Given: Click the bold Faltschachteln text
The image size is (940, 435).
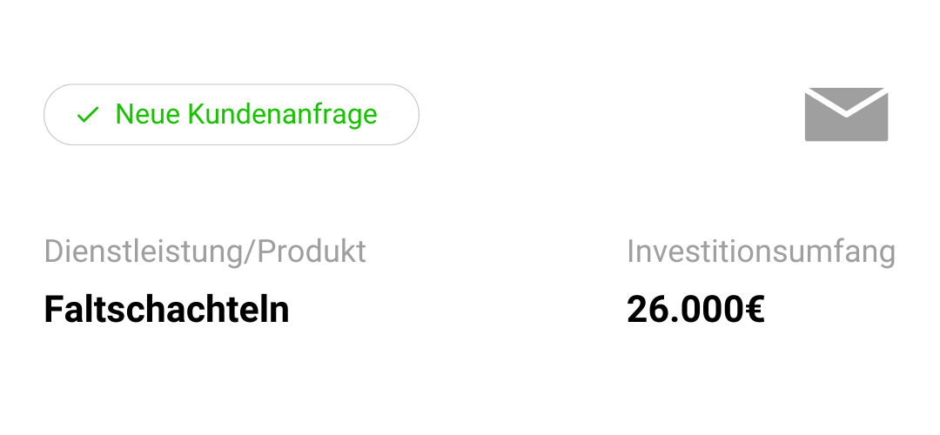Looking at the screenshot, I should [x=166, y=310].
